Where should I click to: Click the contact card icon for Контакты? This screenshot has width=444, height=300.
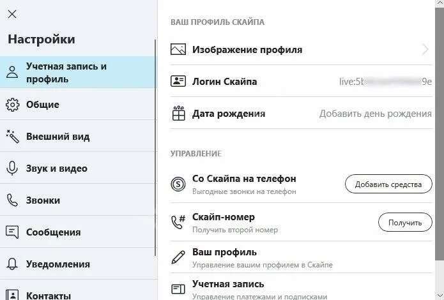tap(12, 294)
